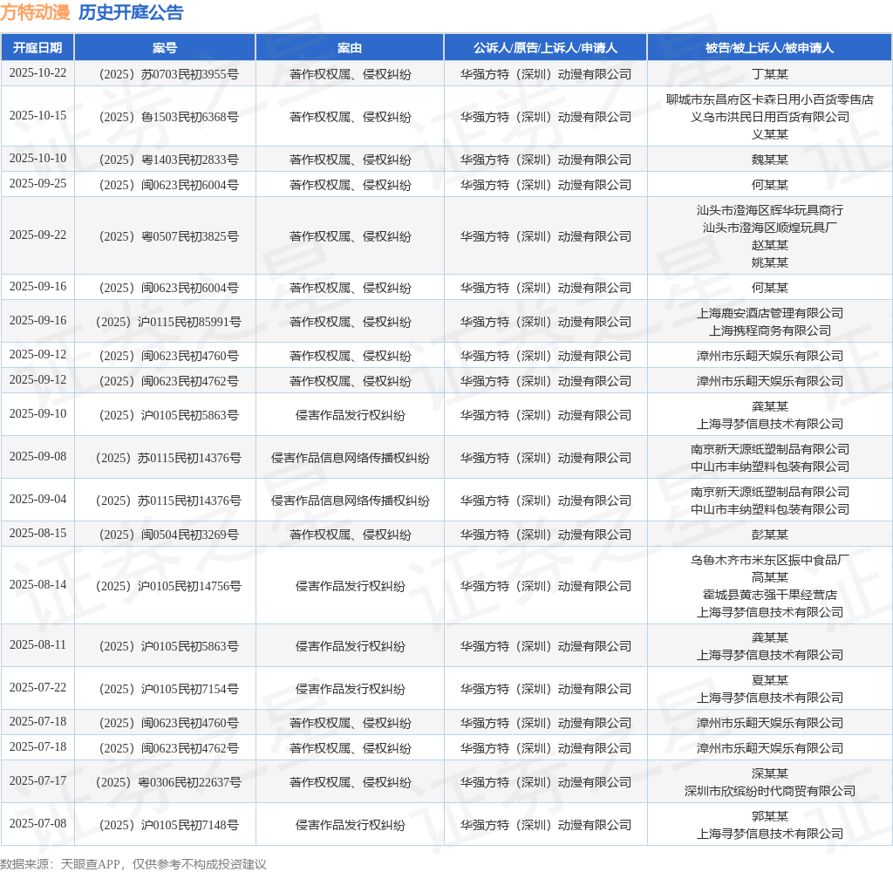Click 深圳市欣缤纷时代商贸有限公司

[x=769, y=791]
